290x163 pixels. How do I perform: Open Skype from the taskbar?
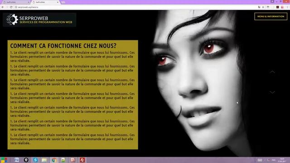(35, 160)
